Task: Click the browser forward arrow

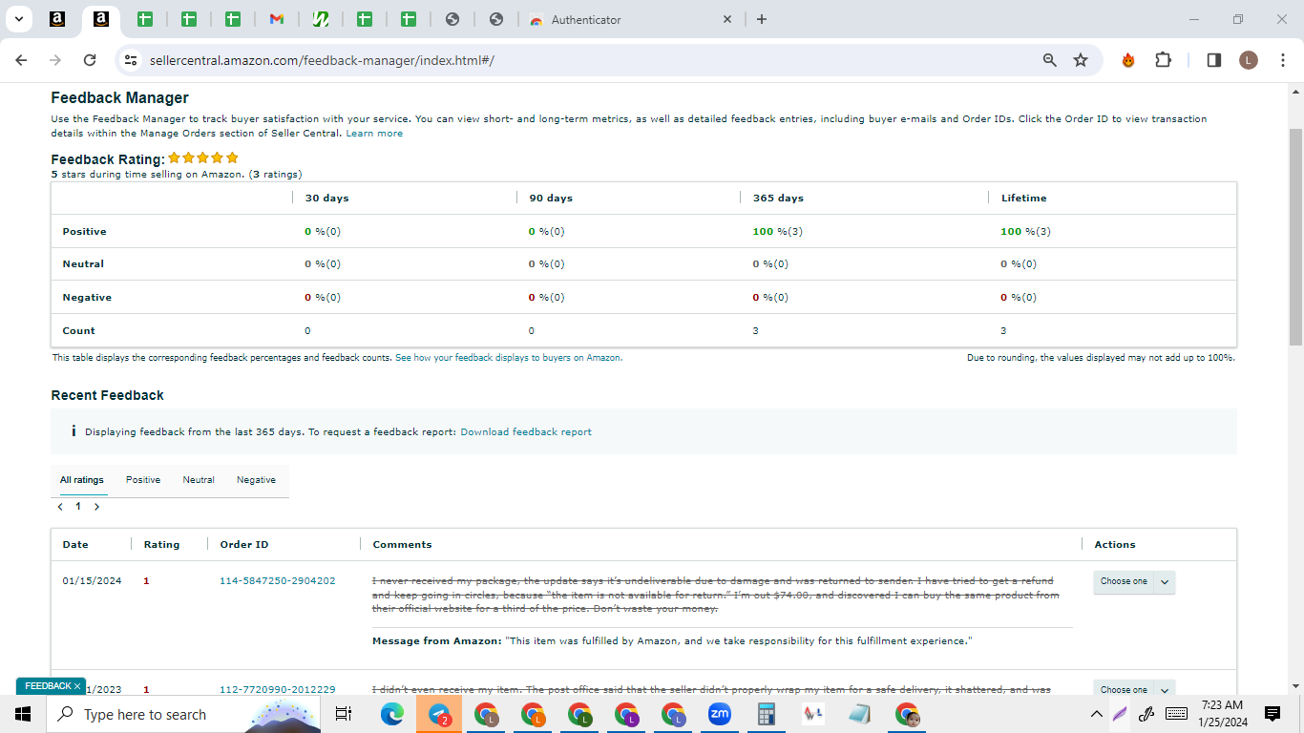Action: (x=55, y=60)
